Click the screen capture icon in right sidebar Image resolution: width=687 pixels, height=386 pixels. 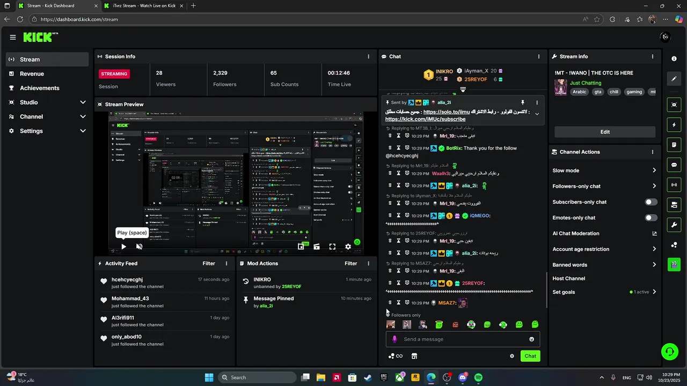pyautogui.click(x=674, y=105)
